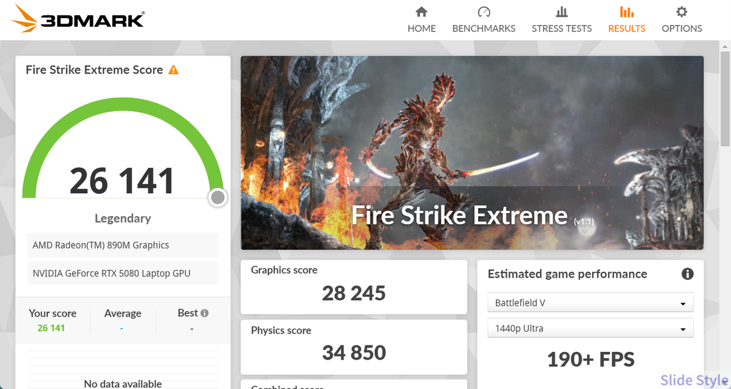This screenshot has width=731, height=389.
Task: Click the scrollbar up arrow
Action: pos(725,47)
